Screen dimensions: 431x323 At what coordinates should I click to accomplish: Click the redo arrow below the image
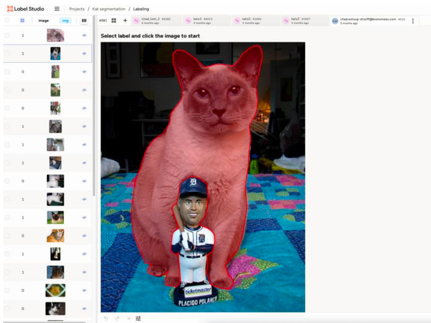coord(117,318)
